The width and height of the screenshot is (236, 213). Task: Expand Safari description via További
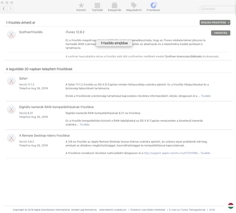tap(206, 96)
